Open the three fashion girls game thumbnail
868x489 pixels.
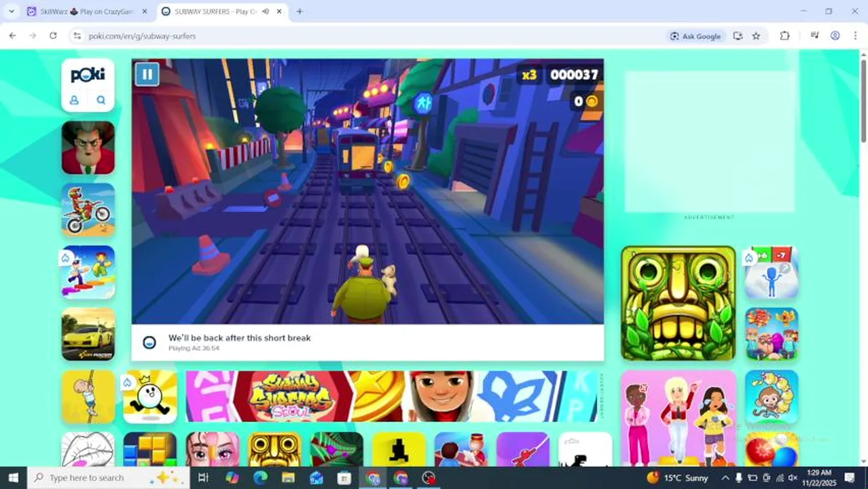(679, 419)
